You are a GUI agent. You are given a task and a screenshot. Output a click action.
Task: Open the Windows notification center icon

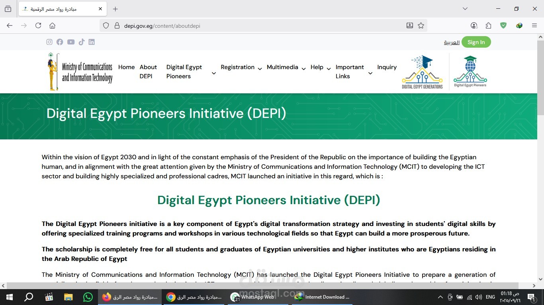pos(531,297)
